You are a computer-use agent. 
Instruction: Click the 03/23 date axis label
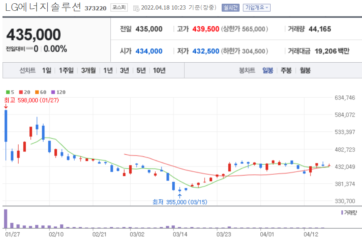pyautogui.click(x=224, y=234)
